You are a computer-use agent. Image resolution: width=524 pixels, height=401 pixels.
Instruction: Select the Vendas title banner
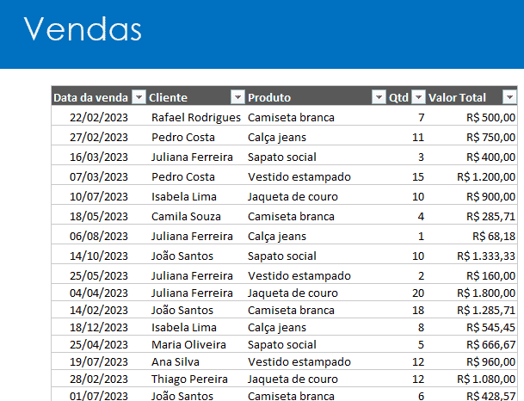pos(262,34)
